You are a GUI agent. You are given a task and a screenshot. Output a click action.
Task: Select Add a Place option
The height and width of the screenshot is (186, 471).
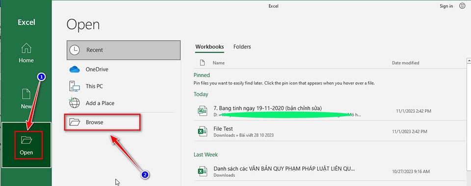pos(124,103)
